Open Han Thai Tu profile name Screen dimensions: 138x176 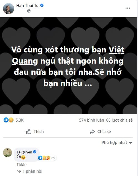click(x=27, y=5)
